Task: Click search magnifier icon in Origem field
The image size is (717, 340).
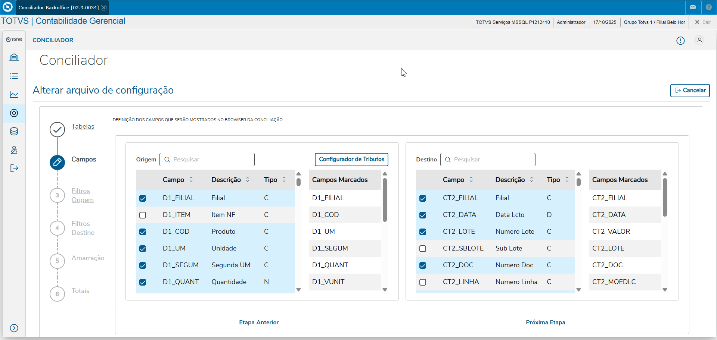Action: [x=167, y=160]
